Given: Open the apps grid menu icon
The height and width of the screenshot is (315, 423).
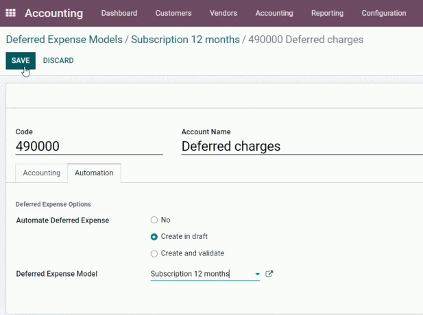Looking at the screenshot, I should [x=10, y=13].
